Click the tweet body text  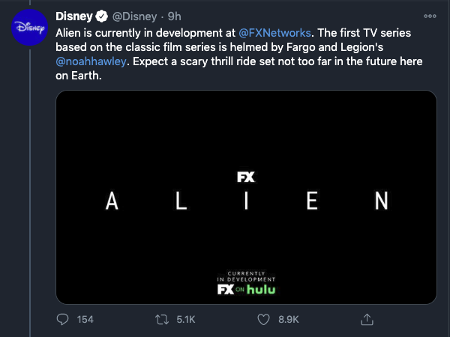239,54
